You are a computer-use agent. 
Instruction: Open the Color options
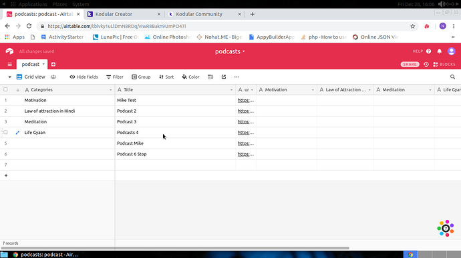[x=190, y=77]
